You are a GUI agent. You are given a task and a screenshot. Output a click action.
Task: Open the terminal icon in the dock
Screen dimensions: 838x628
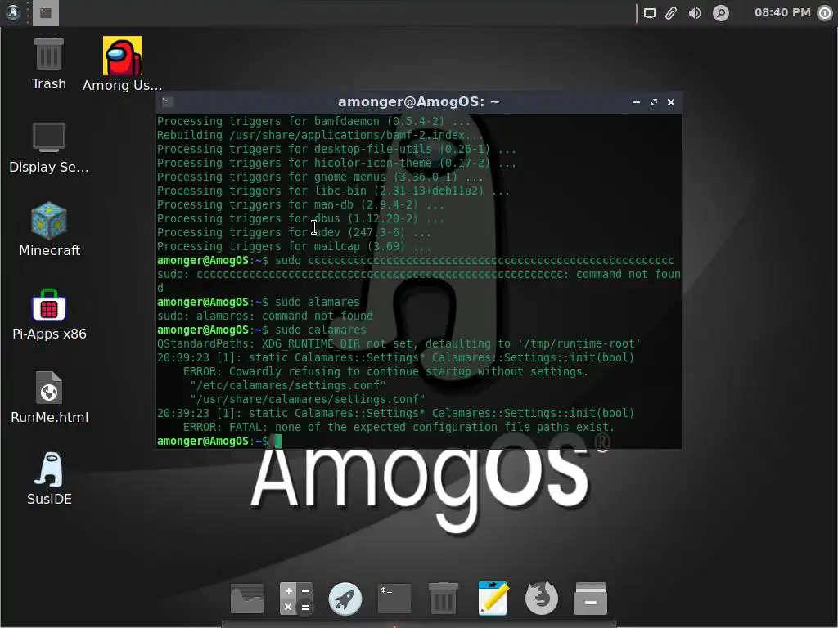tap(394, 598)
